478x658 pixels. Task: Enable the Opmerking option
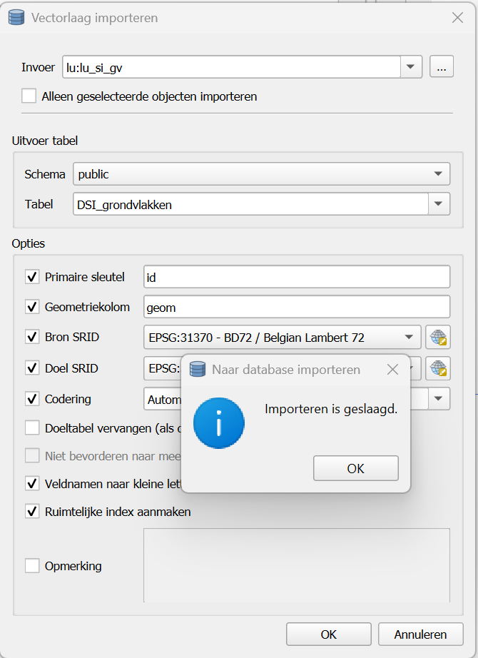coord(32,565)
